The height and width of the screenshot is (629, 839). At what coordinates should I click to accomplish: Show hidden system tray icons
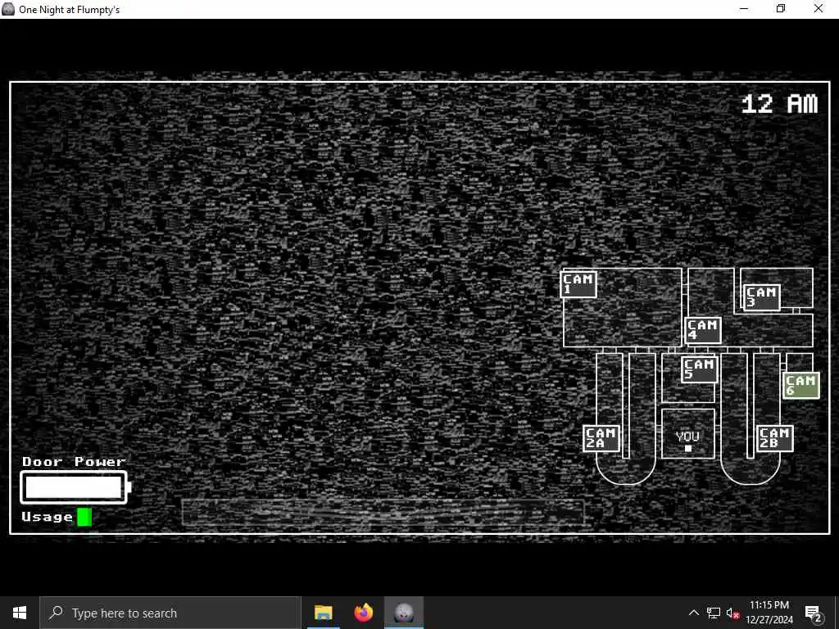pos(693,613)
